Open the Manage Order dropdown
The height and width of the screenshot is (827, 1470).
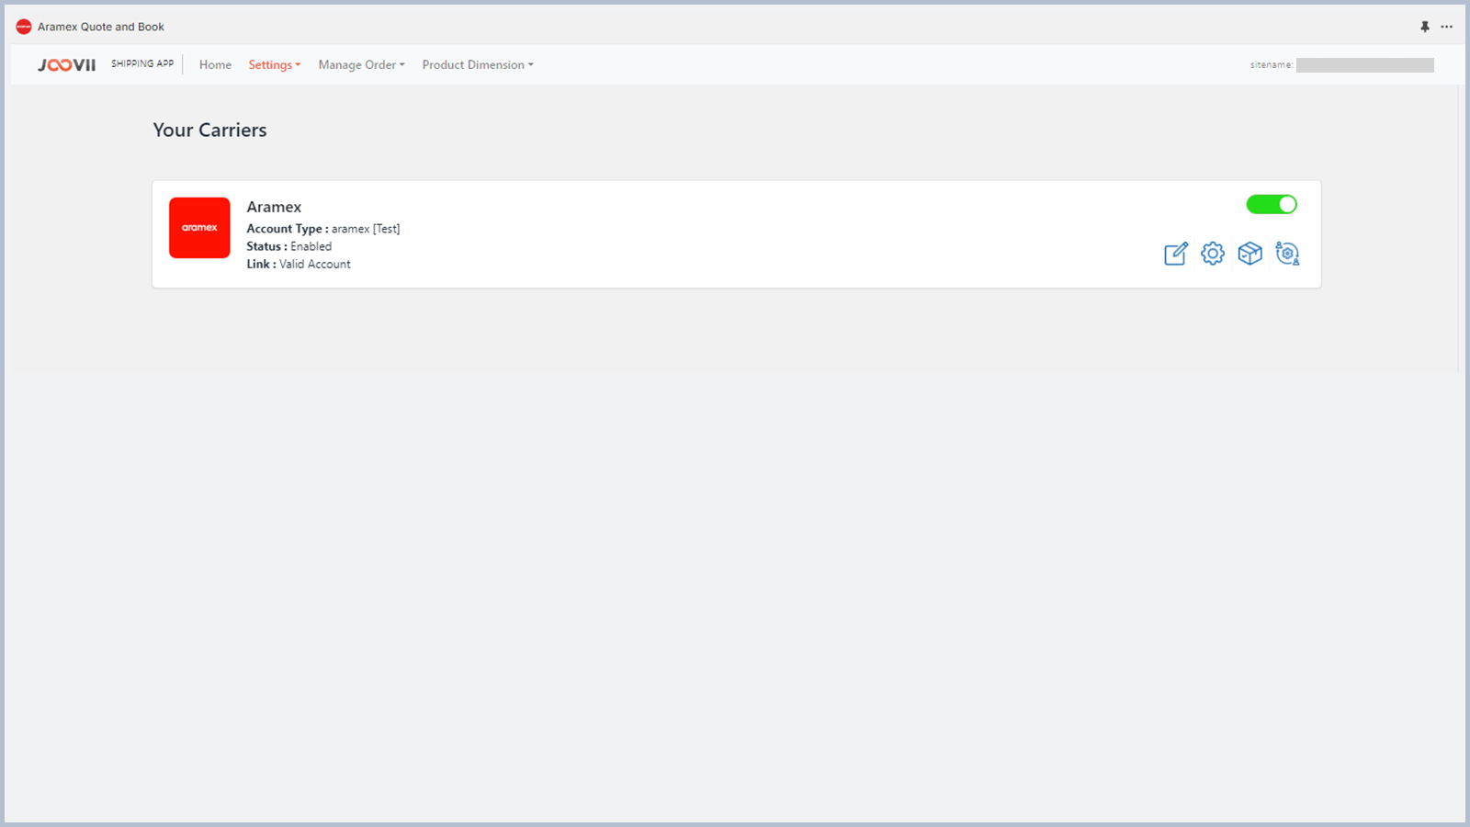click(361, 65)
